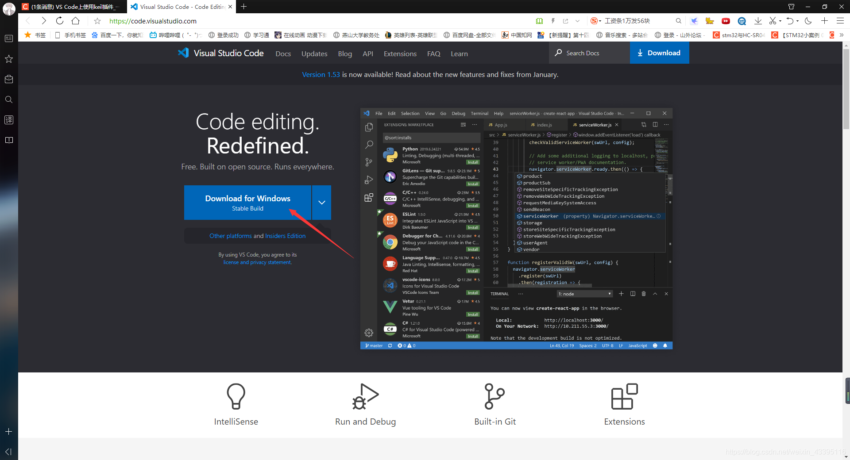Collapse the left sidebar panel

[9, 452]
